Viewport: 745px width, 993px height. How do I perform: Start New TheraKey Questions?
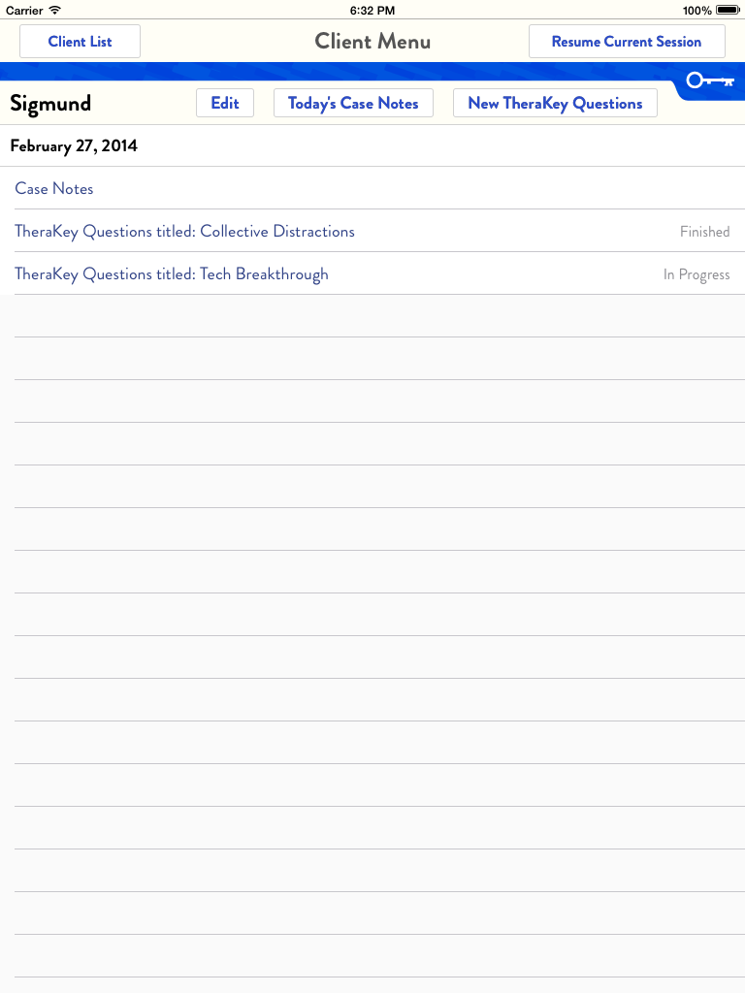555,103
